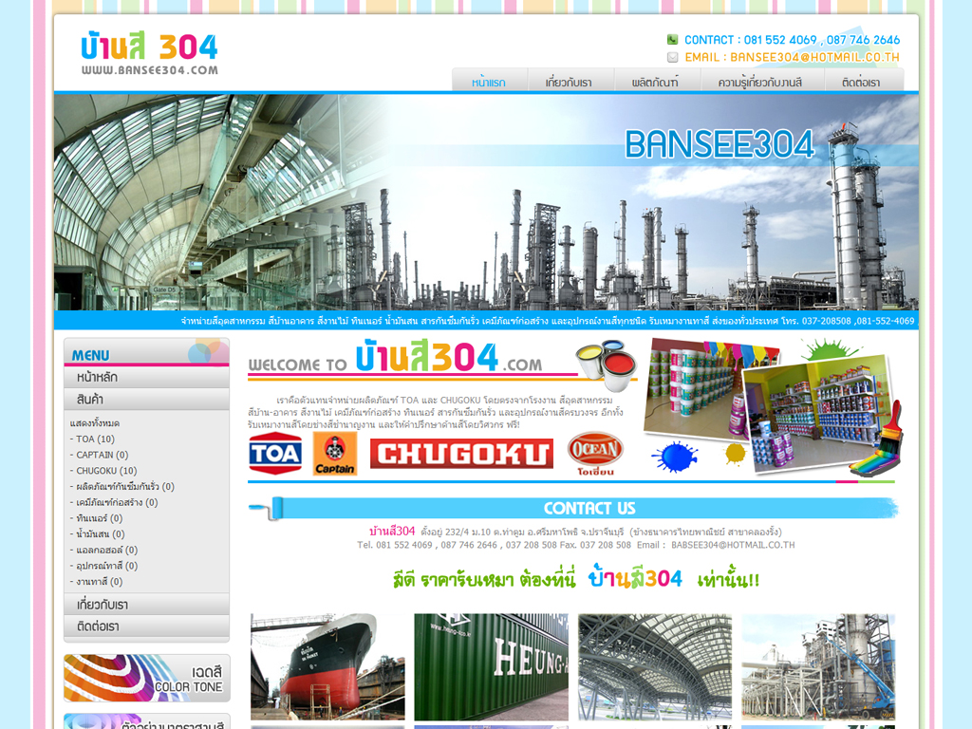
Task: Open the red ship hull photo thumbnail
Action: (x=327, y=666)
